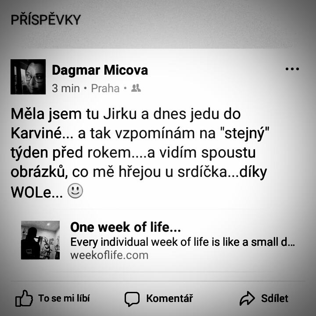Image resolution: width=316 pixels, height=316 pixels.
Task: Click the PŘÍSPĚVKY section header
Action: pyautogui.click(x=46, y=19)
